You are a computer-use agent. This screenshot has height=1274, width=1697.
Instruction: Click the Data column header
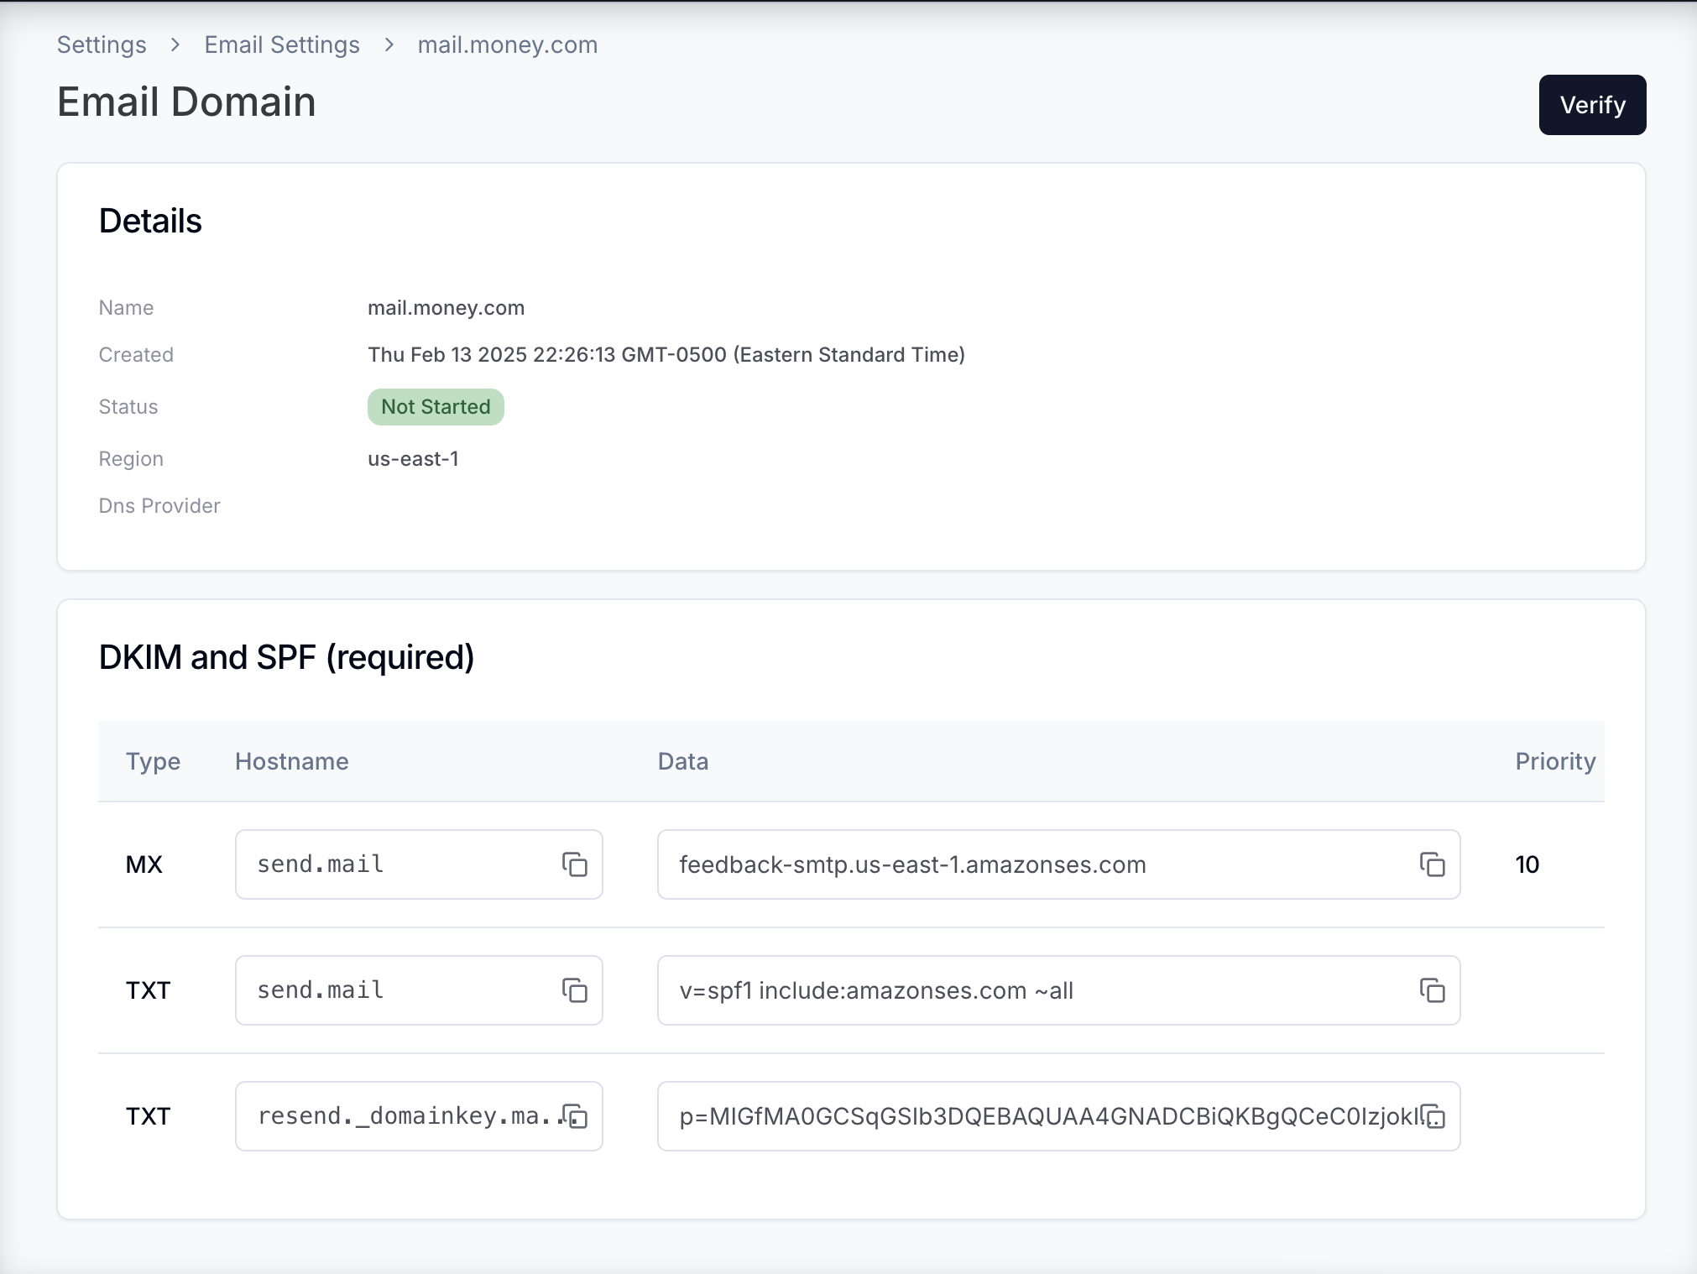point(682,761)
